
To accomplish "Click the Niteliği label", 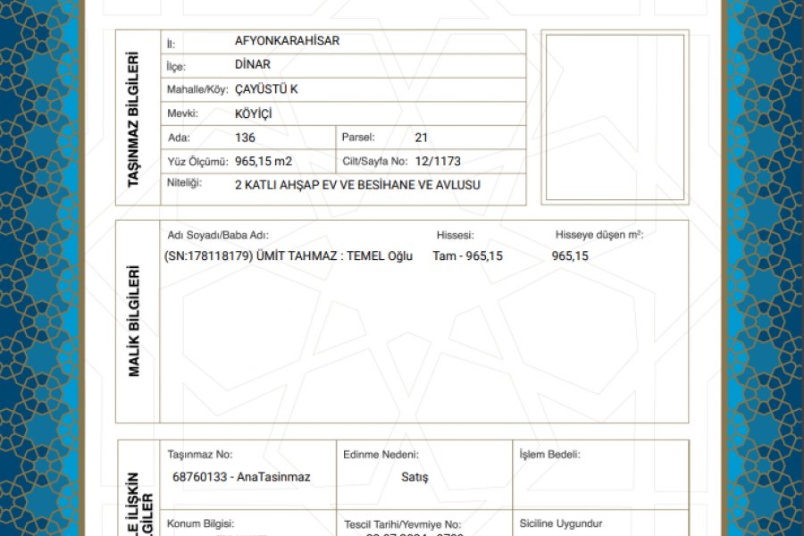I will click(184, 183).
